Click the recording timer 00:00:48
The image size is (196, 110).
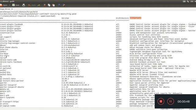pyautogui.click(x=183, y=101)
